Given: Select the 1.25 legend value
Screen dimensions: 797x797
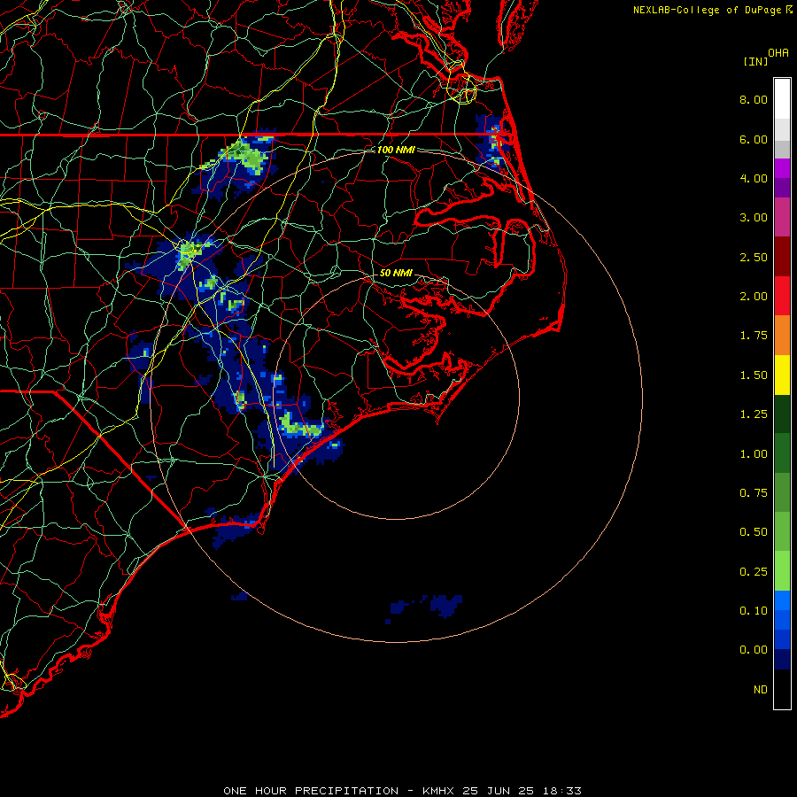Looking at the screenshot, I should coord(754,414).
